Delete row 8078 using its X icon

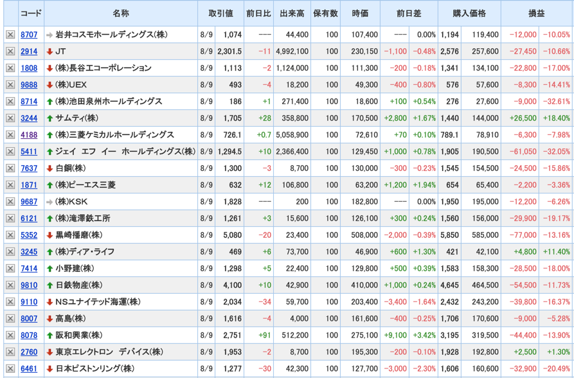point(10,335)
